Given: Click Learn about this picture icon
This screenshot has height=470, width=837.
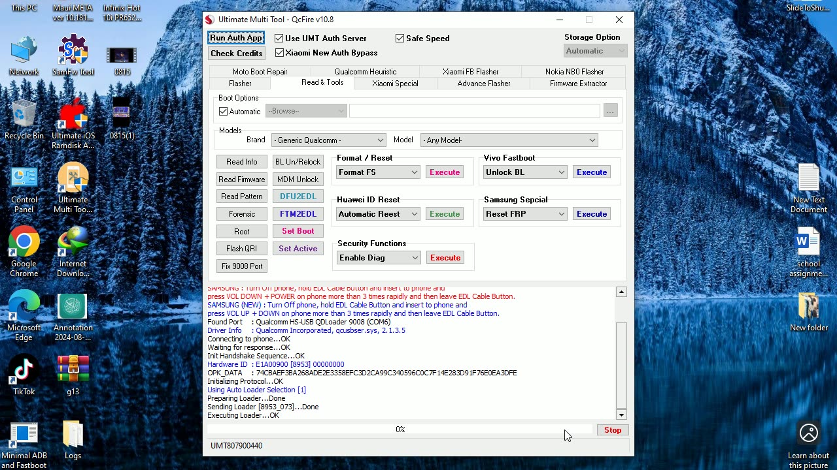Looking at the screenshot, I should pyautogui.click(x=808, y=444).
